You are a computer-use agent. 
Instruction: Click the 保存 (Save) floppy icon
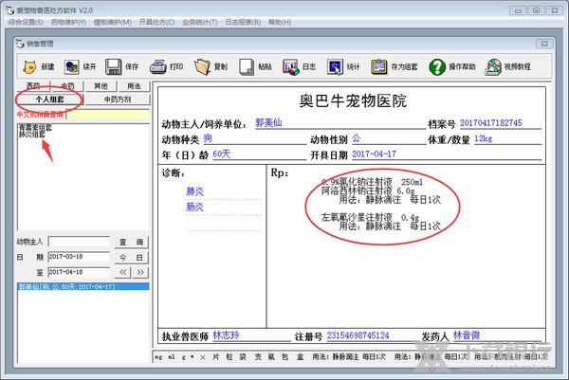pos(114,67)
